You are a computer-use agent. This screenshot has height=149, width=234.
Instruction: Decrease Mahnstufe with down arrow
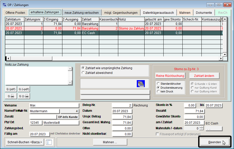pos(201,129)
